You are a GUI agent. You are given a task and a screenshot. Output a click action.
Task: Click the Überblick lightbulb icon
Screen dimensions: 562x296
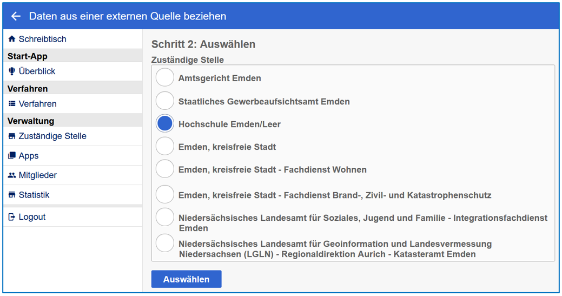pos(12,71)
